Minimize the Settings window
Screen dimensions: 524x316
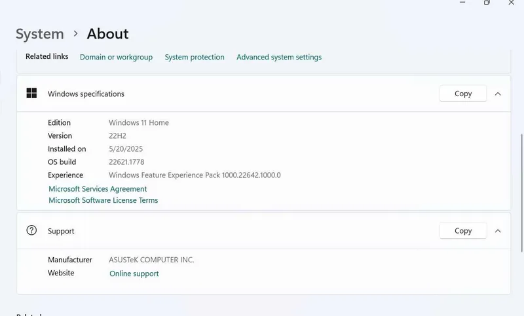[462, 3]
